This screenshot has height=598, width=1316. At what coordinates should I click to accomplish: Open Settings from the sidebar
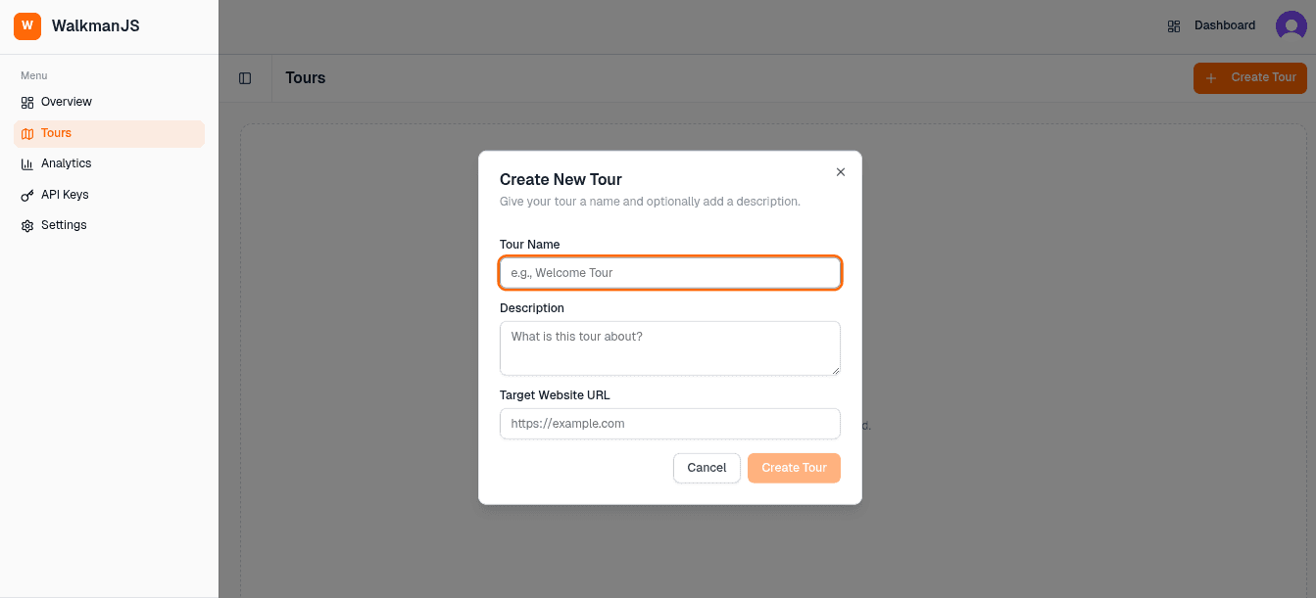[64, 225]
